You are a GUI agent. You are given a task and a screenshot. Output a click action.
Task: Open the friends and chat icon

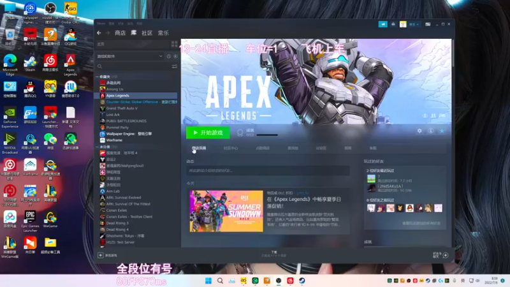pos(446,256)
